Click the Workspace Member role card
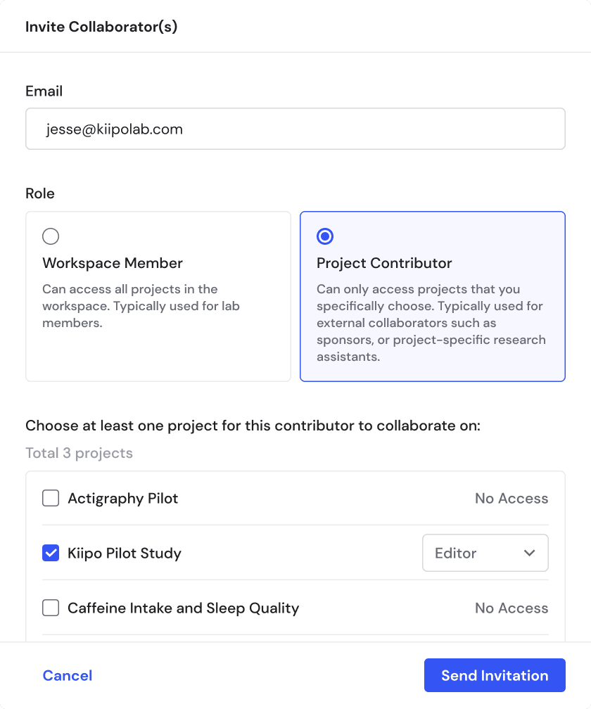Viewport: 591px width, 709px height. [158, 296]
